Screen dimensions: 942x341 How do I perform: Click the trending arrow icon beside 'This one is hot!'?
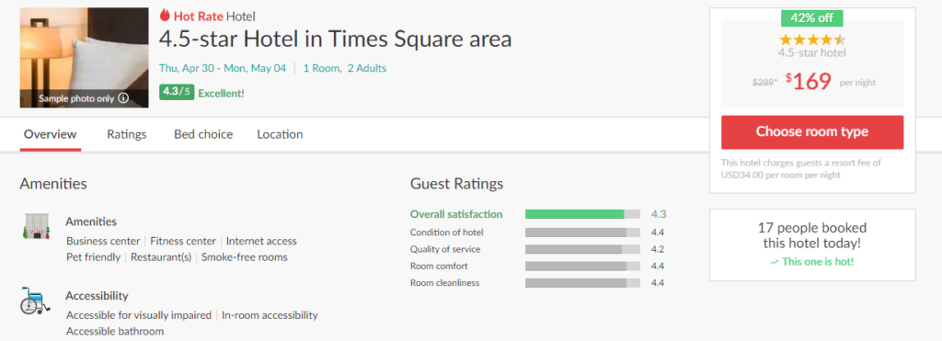774,262
